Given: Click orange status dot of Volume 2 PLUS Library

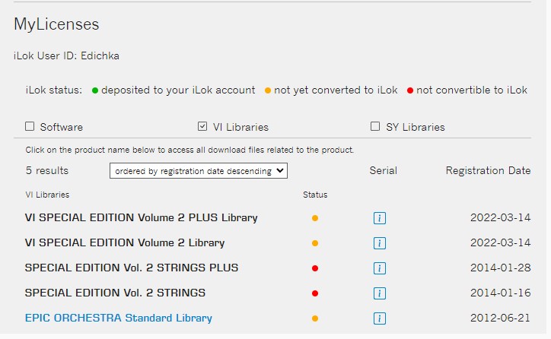Looking at the screenshot, I should point(315,218).
